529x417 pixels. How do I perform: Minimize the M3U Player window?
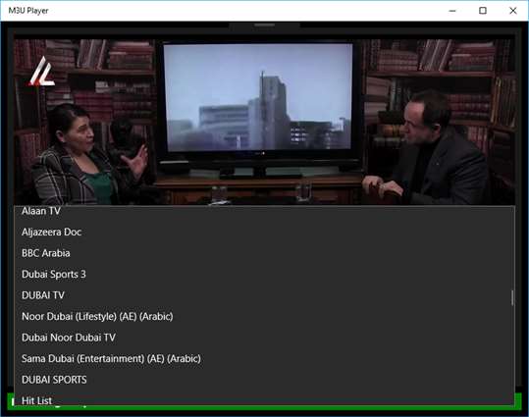452,11
